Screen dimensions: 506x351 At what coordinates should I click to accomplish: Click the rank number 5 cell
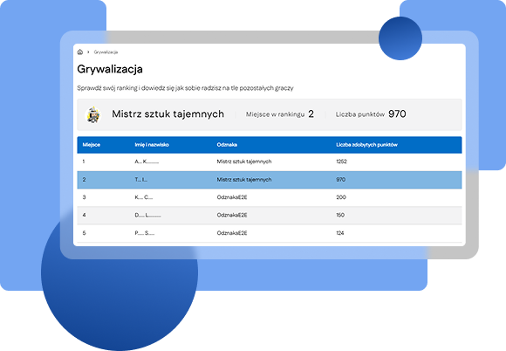point(84,233)
